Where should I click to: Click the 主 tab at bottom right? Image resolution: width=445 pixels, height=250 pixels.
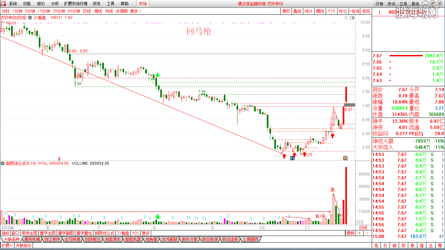click(431, 245)
